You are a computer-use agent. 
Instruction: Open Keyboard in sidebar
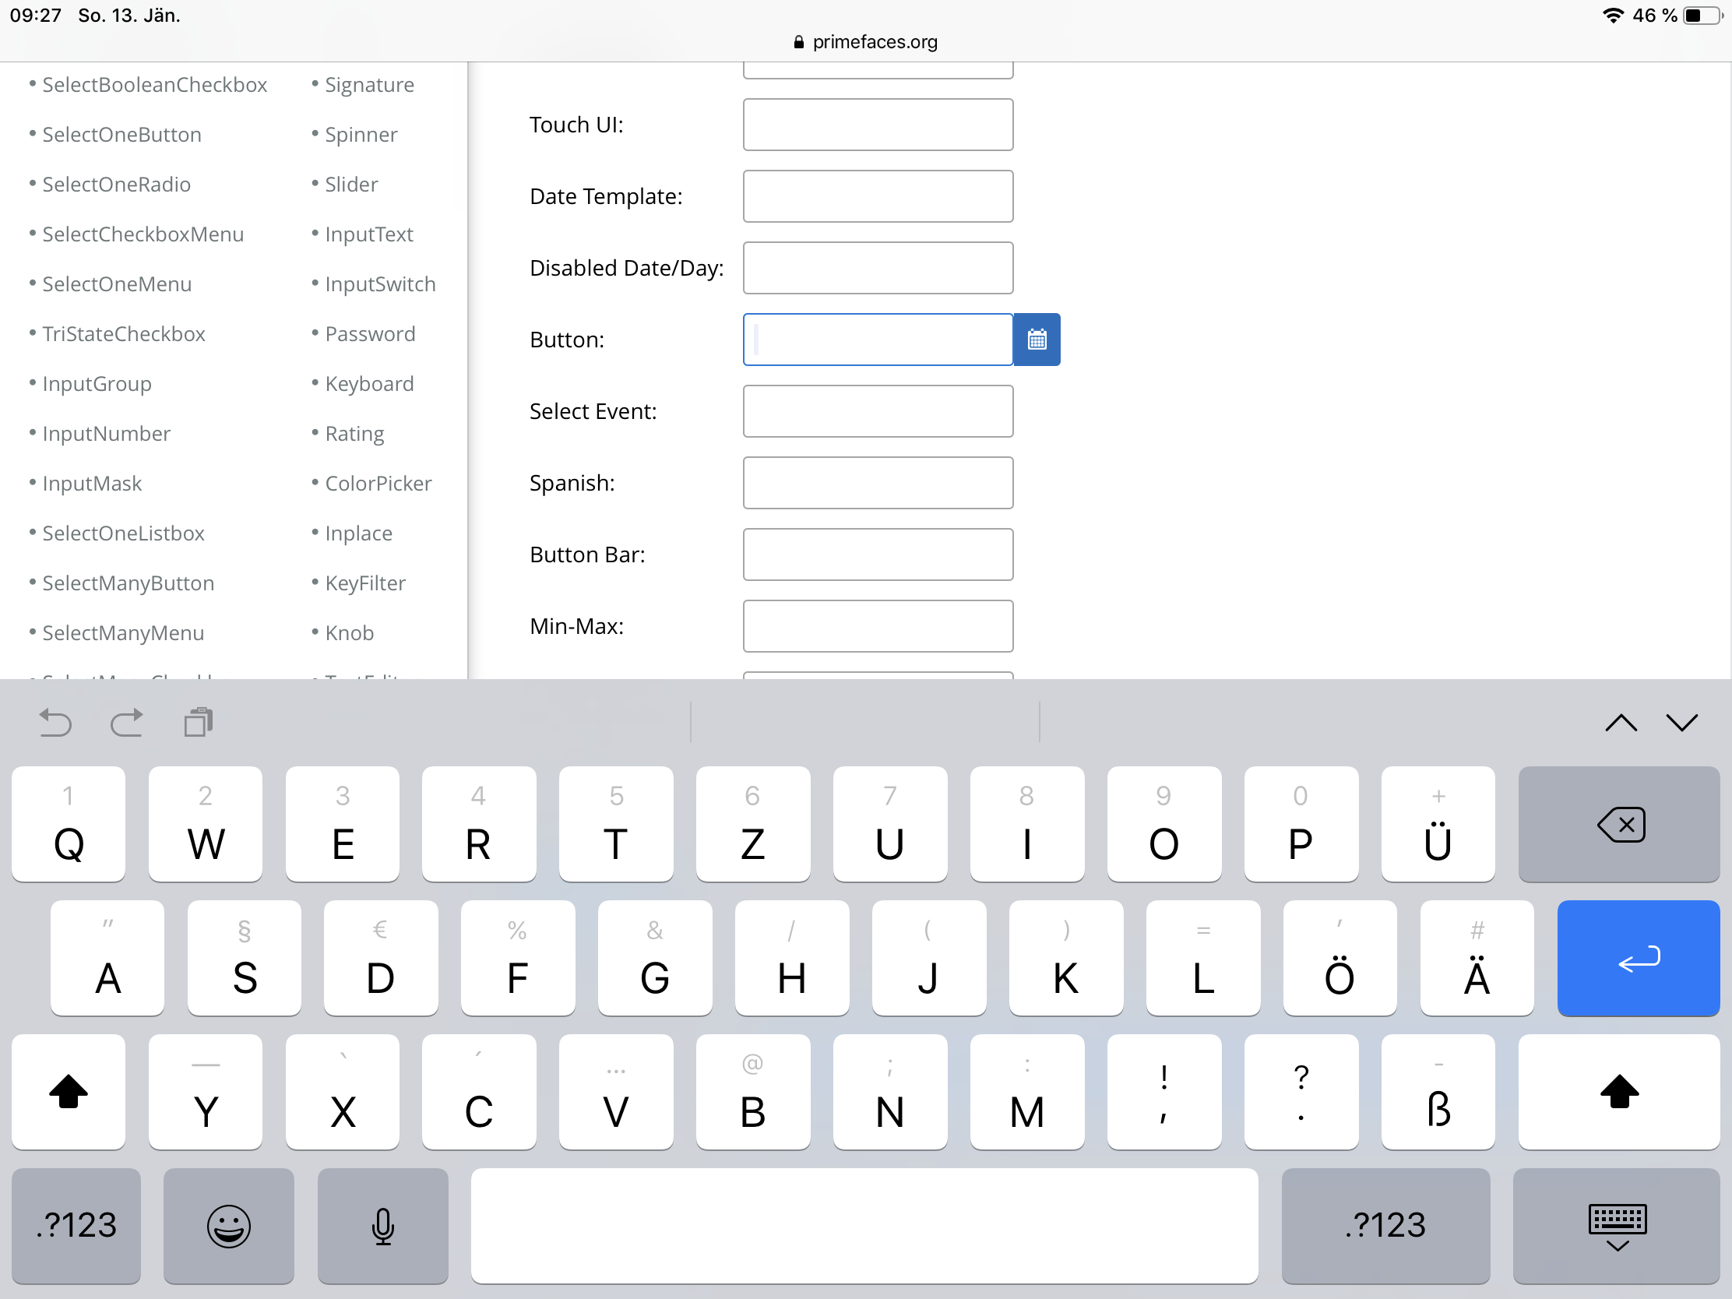[x=370, y=384]
